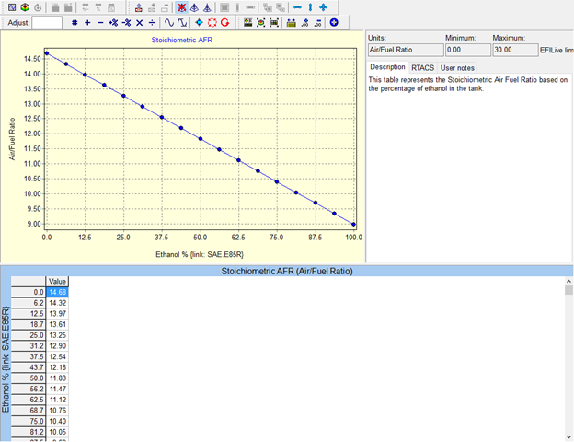Click the set value hash icon
This screenshot has height=442, width=574.
75,21
